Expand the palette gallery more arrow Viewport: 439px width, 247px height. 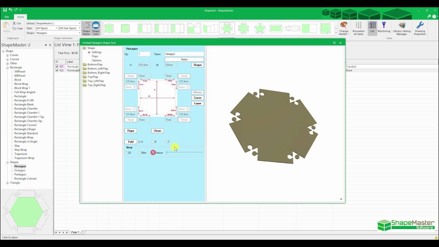click(336, 33)
